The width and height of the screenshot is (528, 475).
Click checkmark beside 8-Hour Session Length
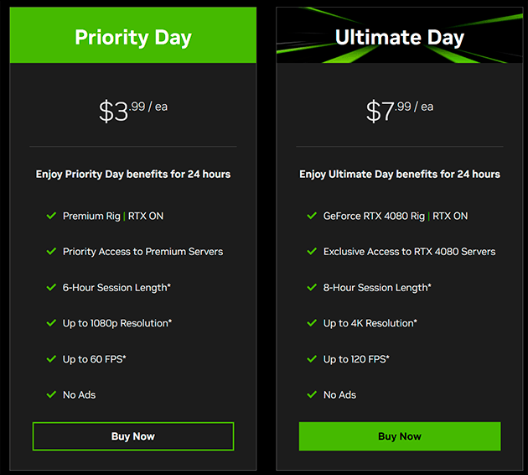(312, 288)
